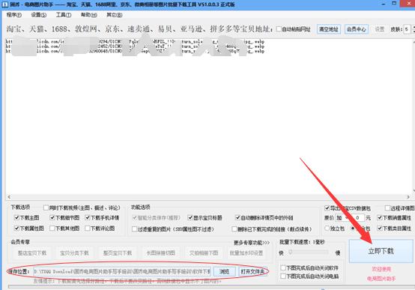Screen dimensions: 415x290
Task: Uncheck 下载属性图 checkbox
Action: coord(16,229)
